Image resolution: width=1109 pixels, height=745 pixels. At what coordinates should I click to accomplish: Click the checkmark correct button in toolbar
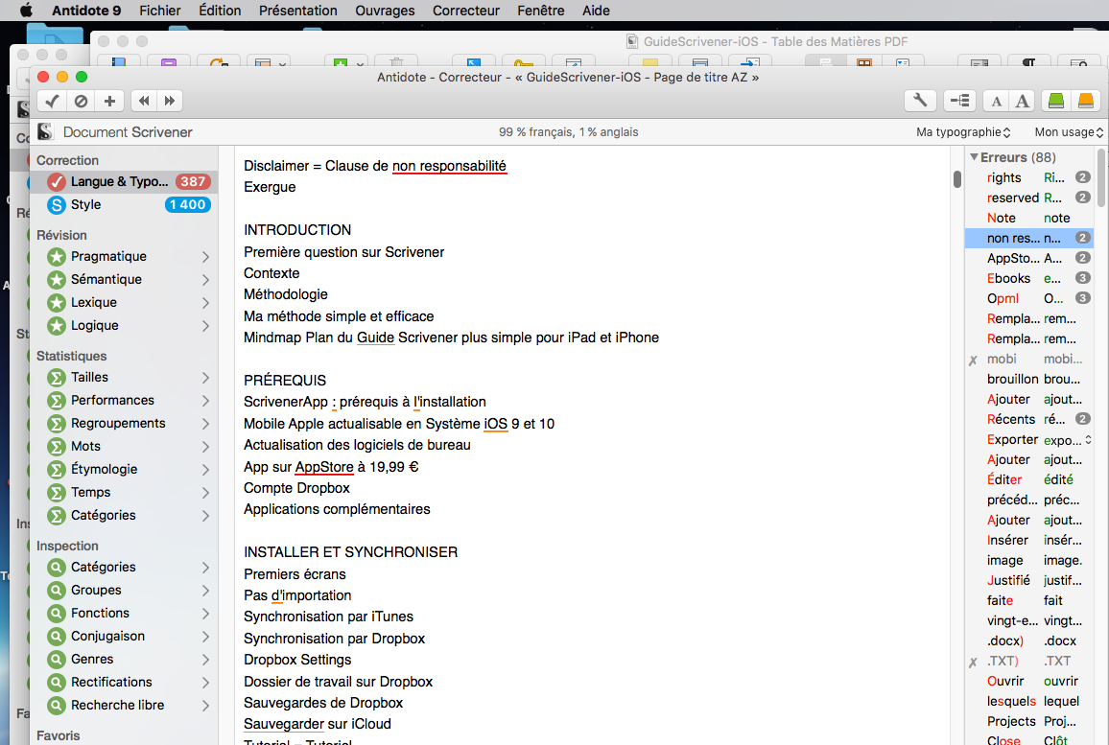tap(52, 101)
